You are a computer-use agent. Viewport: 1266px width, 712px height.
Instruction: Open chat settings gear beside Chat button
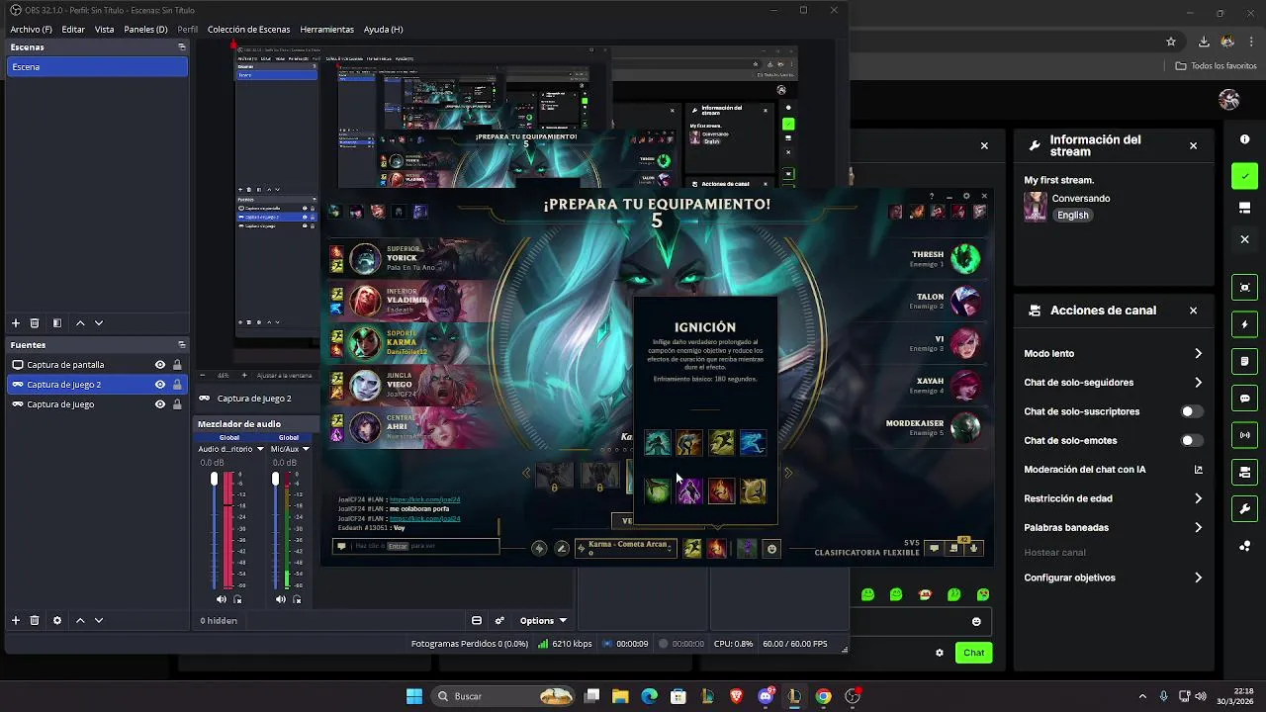[940, 653]
